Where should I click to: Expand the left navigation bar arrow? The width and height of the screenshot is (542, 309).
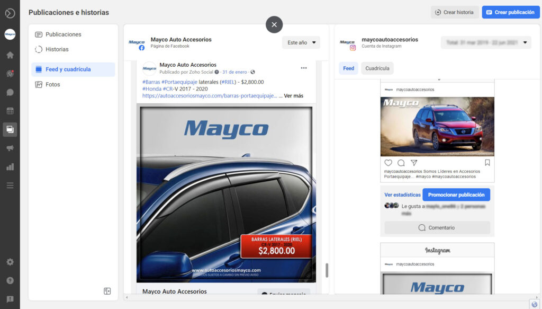(x=10, y=13)
